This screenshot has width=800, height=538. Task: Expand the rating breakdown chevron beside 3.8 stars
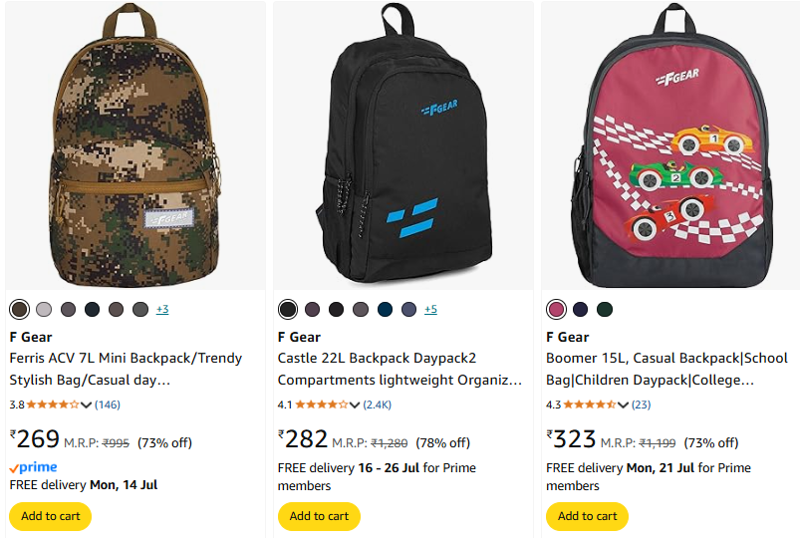[87, 404]
